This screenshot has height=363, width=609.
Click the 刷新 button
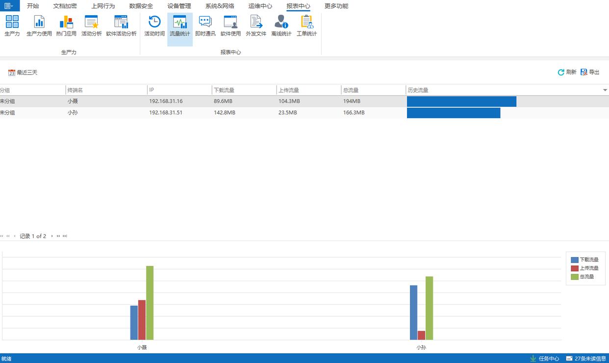[x=567, y=72]
